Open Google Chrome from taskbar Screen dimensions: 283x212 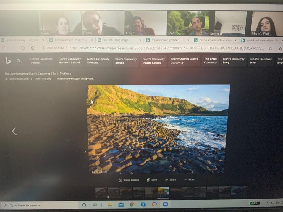point(132,205)
